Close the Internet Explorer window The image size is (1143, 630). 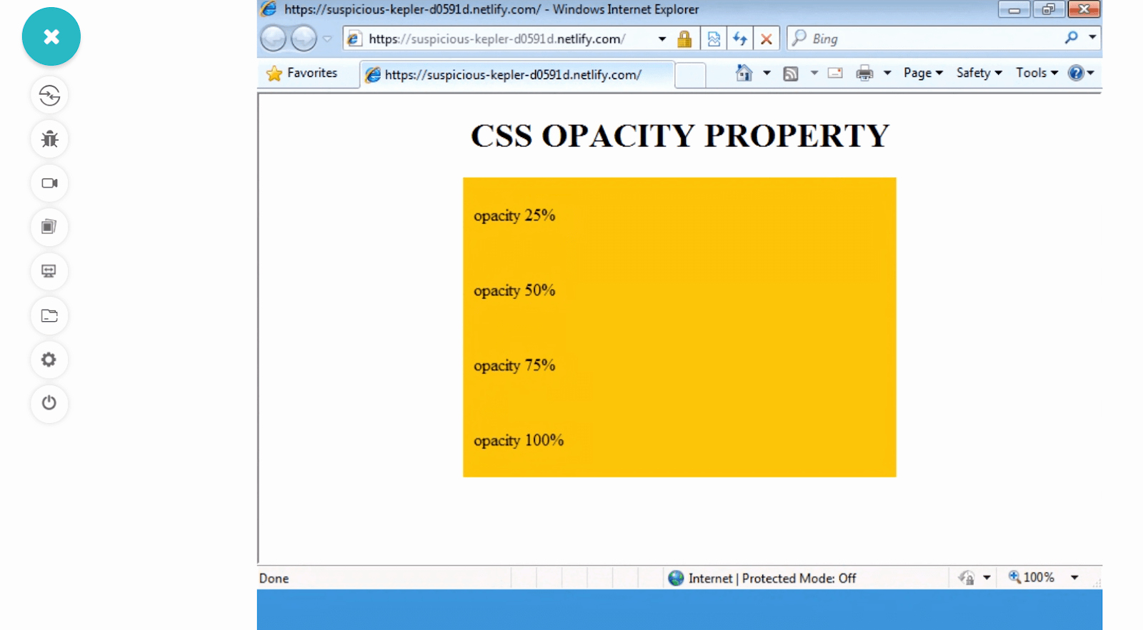pyautogui.click(x=1084, y=9)
